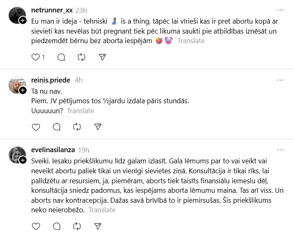Send evelinasilanza's post using share icon

coord(97,226)
